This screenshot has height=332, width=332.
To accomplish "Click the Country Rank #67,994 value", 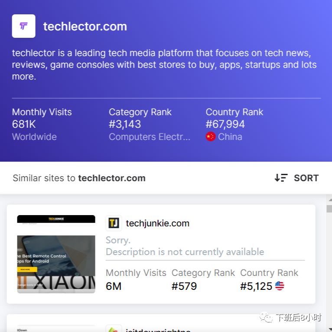I will (225, 124).
